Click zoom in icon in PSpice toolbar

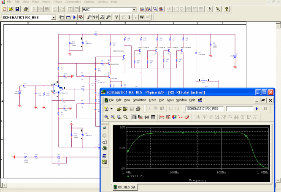click(x=107, y=117)
